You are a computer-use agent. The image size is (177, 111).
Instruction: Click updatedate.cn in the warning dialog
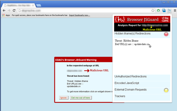pyautogui.click(x=74, y=86)
